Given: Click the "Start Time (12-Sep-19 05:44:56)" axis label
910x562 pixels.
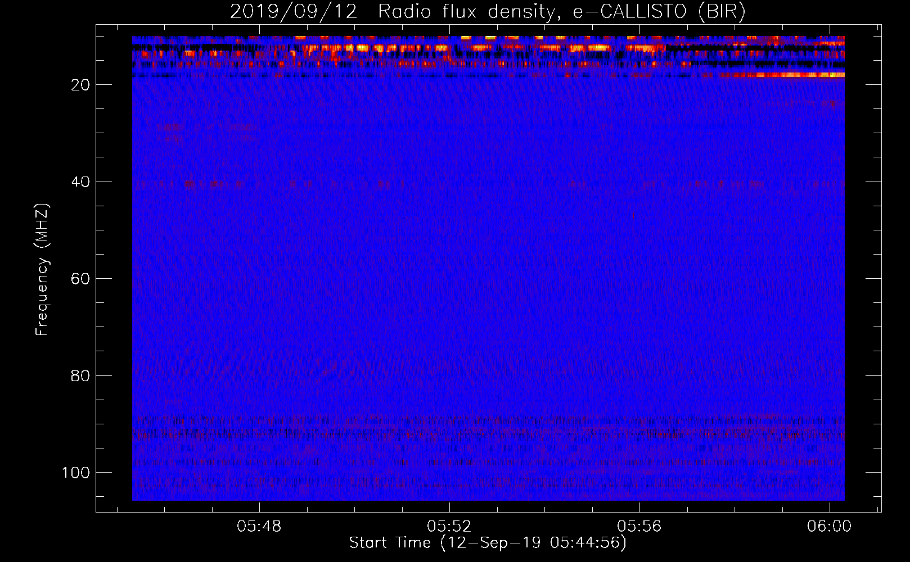Looking at the screenshot, I should click(488, 543).
